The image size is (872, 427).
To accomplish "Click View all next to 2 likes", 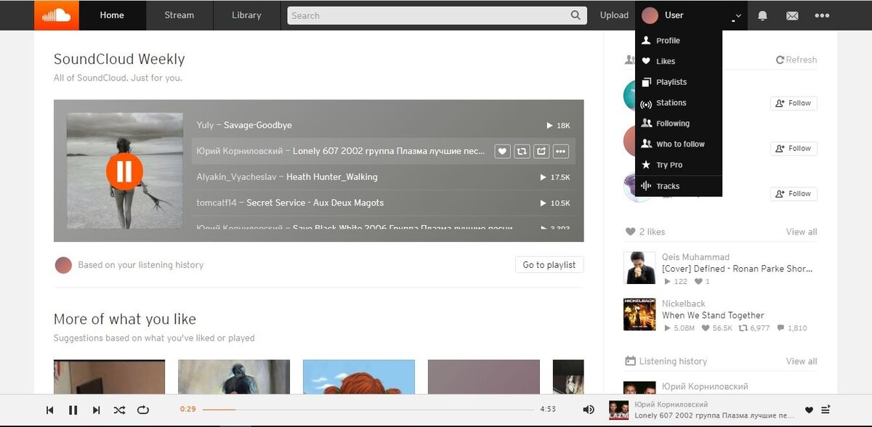I will pyautogui.click(x=802, y=232).
